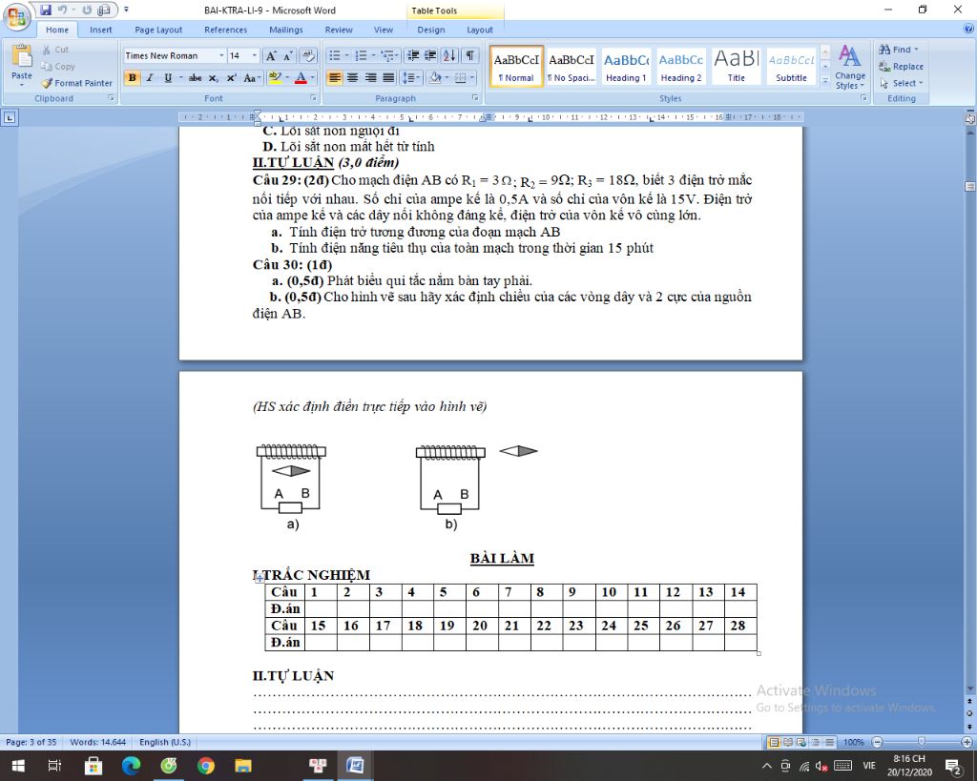977x781 pixels.
Task: Click the Words count in status bar
Action: (x=98, y=742)
